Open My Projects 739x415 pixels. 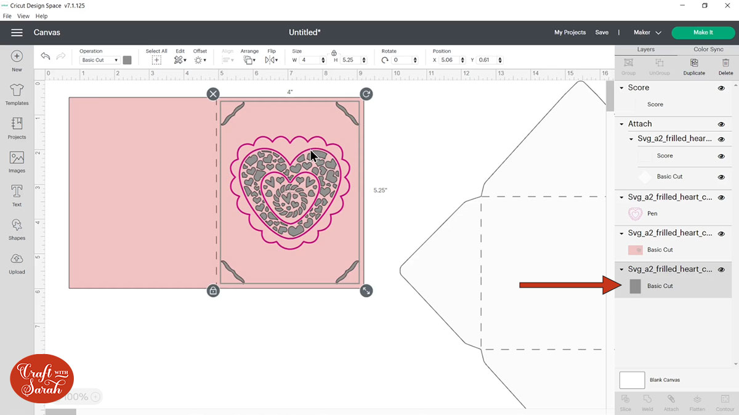(570, 33)
